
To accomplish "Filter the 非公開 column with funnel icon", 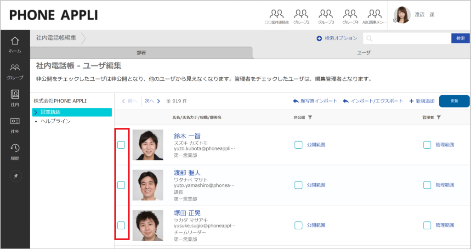I will (310, 118).
